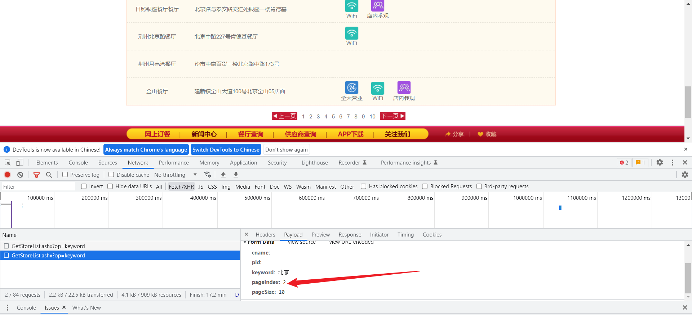Stop recording network log

click(7, 175)
